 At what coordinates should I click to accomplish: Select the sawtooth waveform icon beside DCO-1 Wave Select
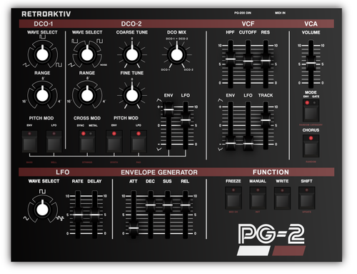pos(26,64)
